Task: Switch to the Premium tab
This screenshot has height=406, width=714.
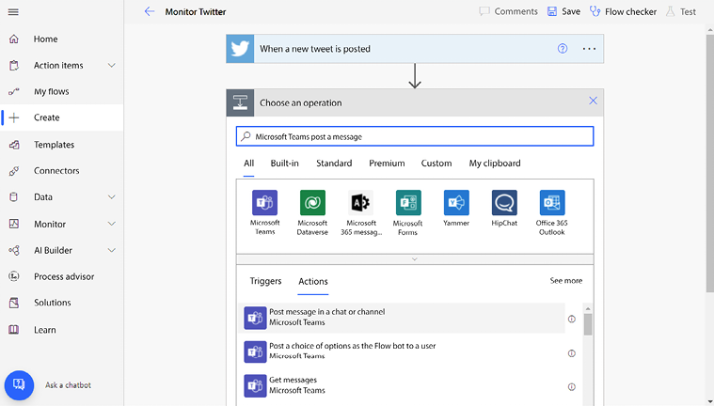Action: coord(387,164)
